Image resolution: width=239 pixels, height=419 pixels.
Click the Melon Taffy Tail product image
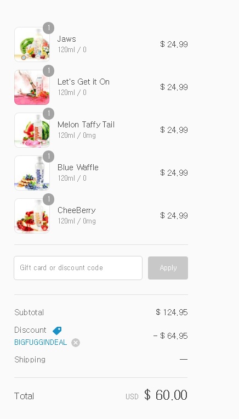[x=32, y=130]
